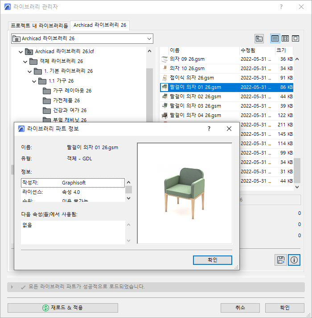Click the Archicad 라이브러리 26.lcf container icon
The image size is (312, 318).
point(29,51)
